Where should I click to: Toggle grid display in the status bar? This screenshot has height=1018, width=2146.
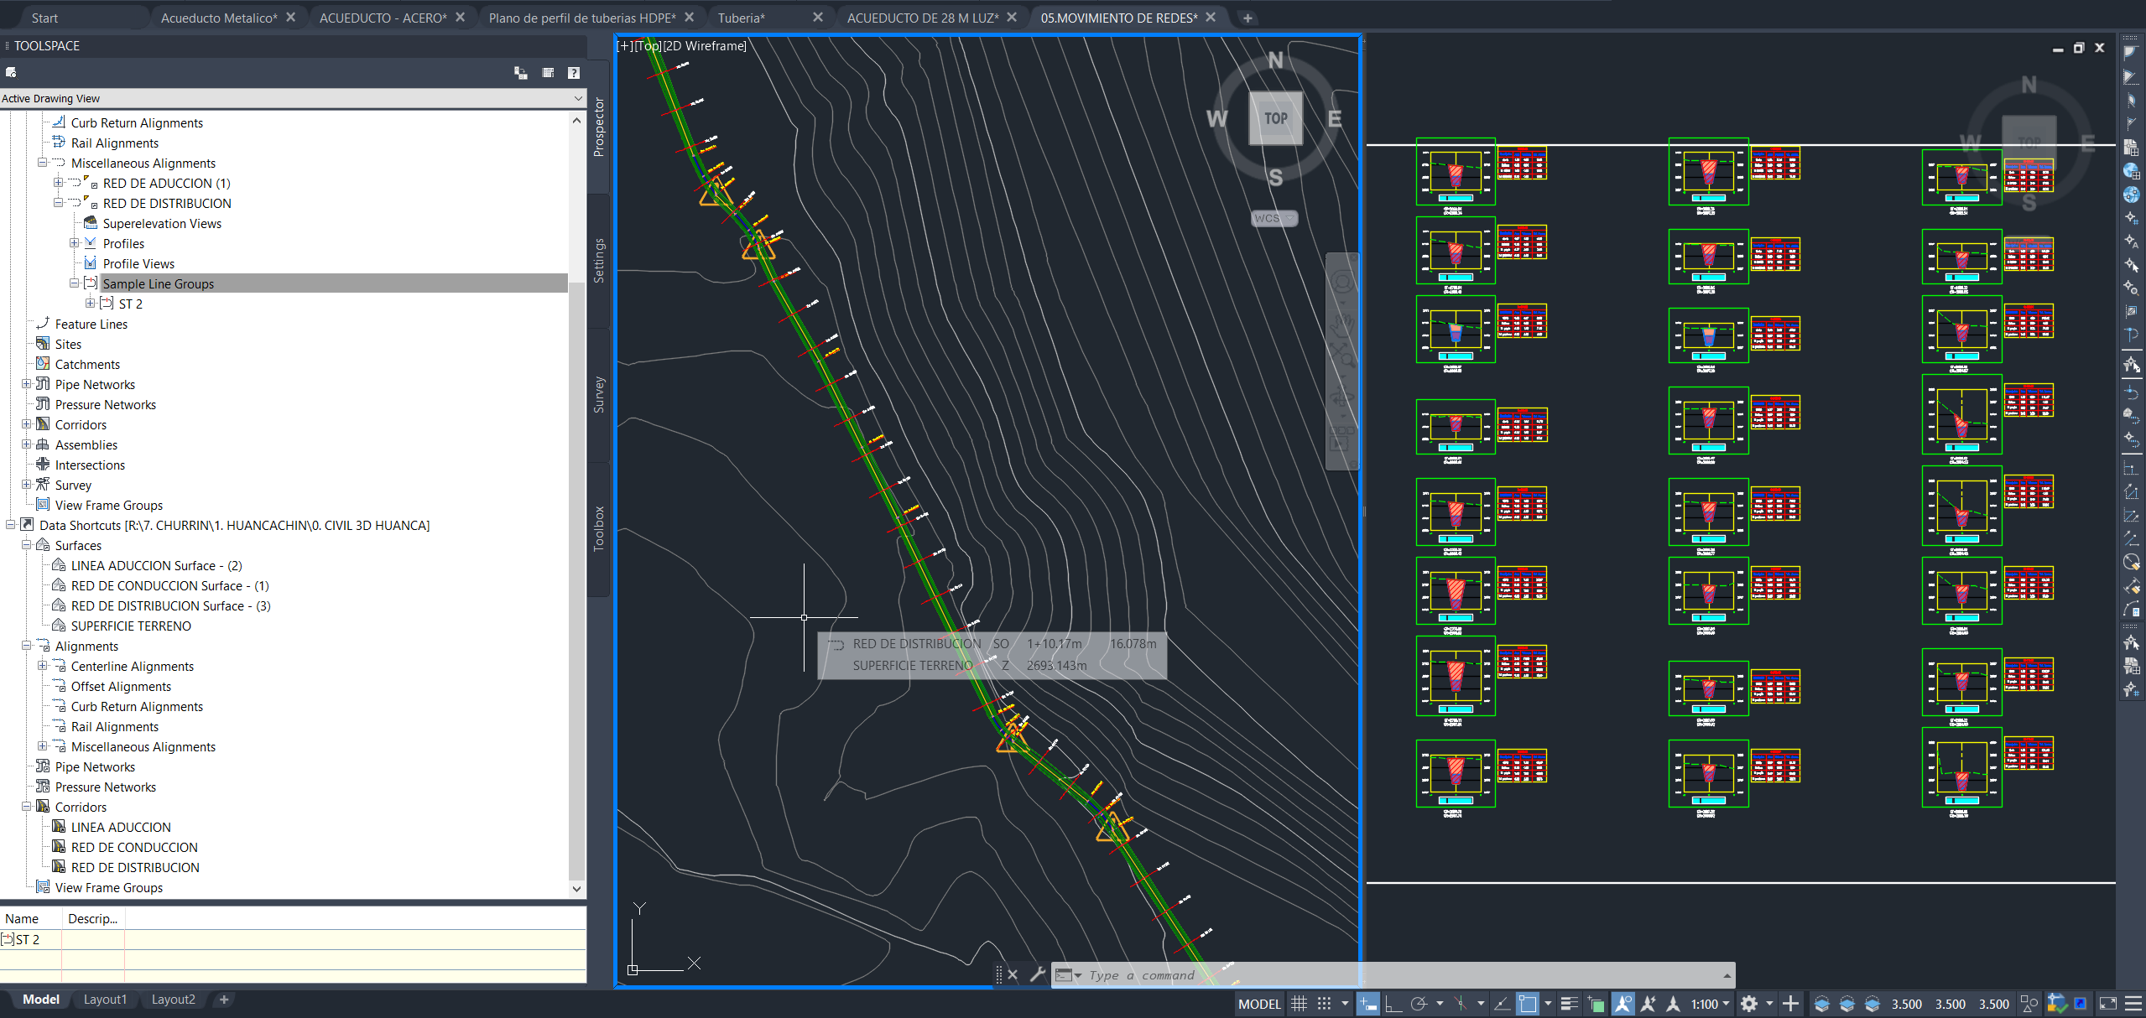[x=1298, y=1003]
